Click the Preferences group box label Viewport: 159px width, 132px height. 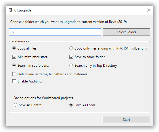coord(20,41)
